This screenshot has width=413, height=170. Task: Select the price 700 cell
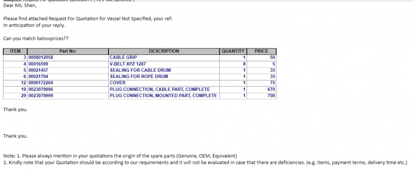261,96
